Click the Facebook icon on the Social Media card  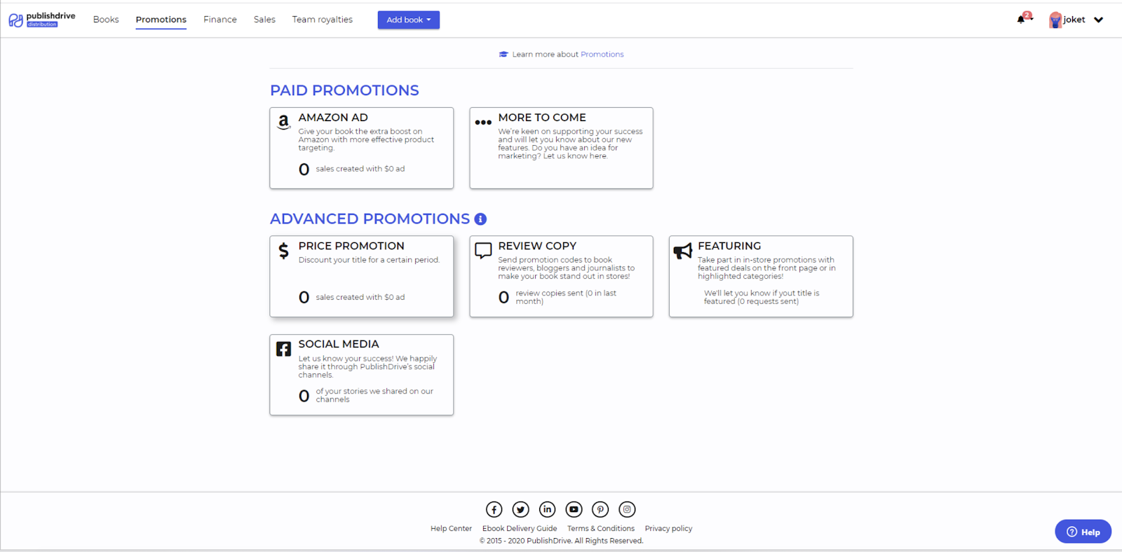click(283, 349)
